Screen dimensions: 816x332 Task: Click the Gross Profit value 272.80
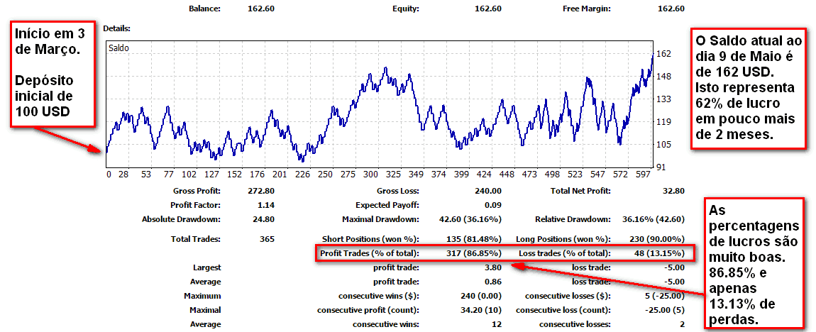[262, 191]
